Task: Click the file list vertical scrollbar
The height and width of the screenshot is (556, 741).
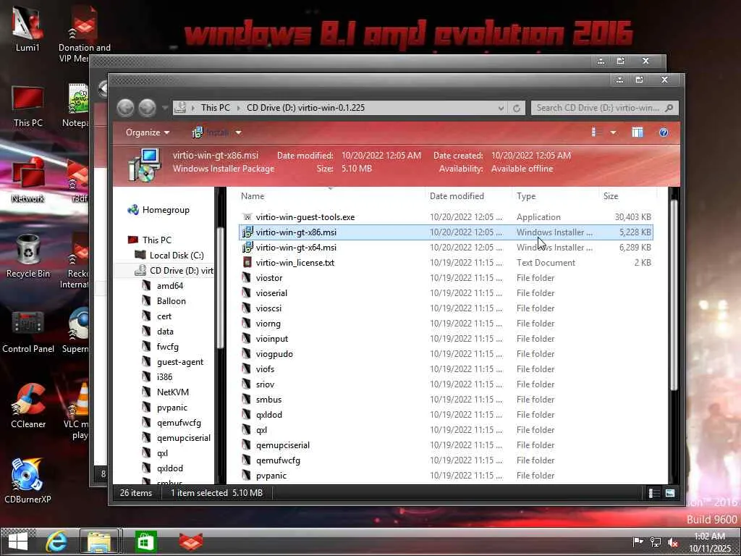Action: coord(674,295)
